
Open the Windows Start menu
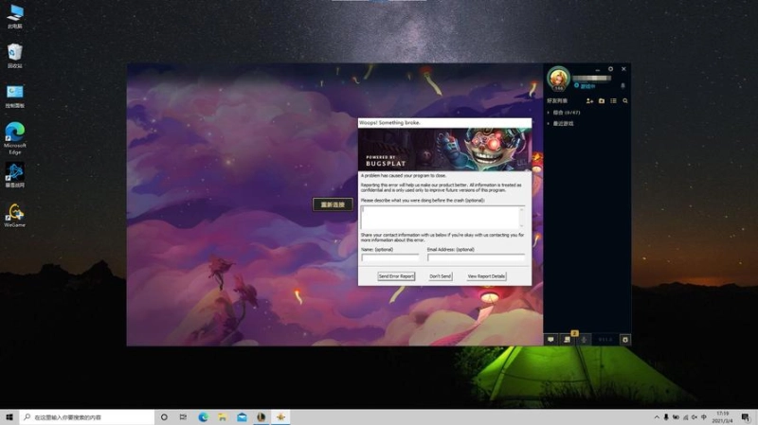(9, 416)
